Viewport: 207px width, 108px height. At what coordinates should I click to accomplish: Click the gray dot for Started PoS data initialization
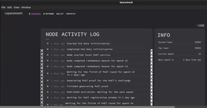[48, 44]
